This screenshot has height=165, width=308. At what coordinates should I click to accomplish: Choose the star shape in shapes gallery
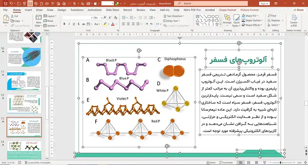pyautogui.click(x=217, y=24)
